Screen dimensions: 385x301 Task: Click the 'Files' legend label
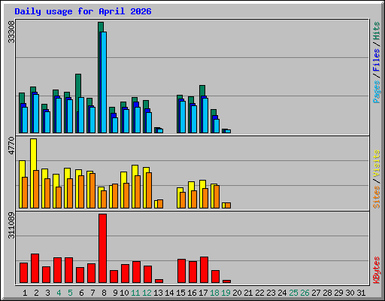click(377, 60)
